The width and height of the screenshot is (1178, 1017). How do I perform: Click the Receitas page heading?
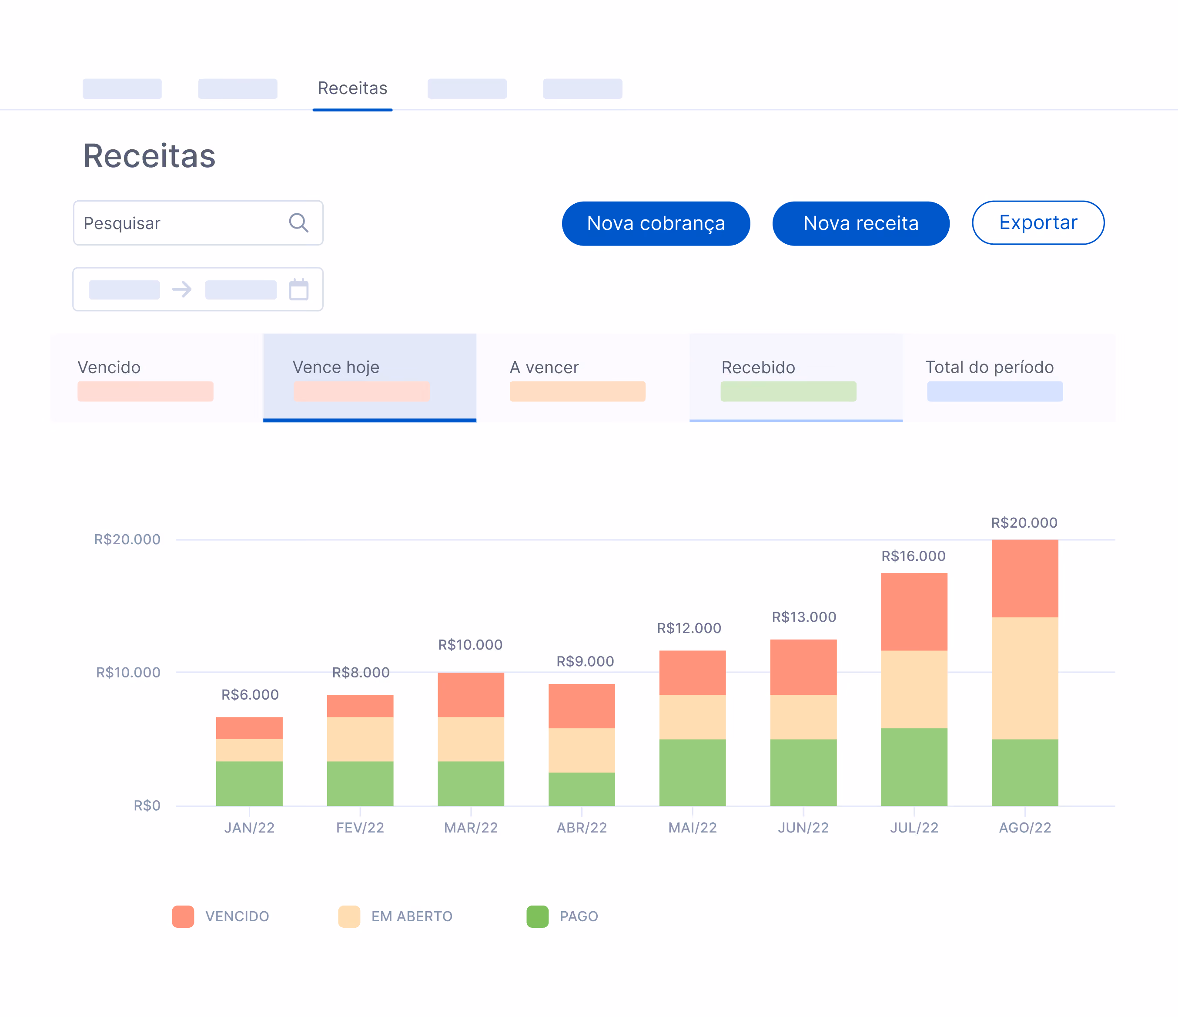(x=150, y=156)
